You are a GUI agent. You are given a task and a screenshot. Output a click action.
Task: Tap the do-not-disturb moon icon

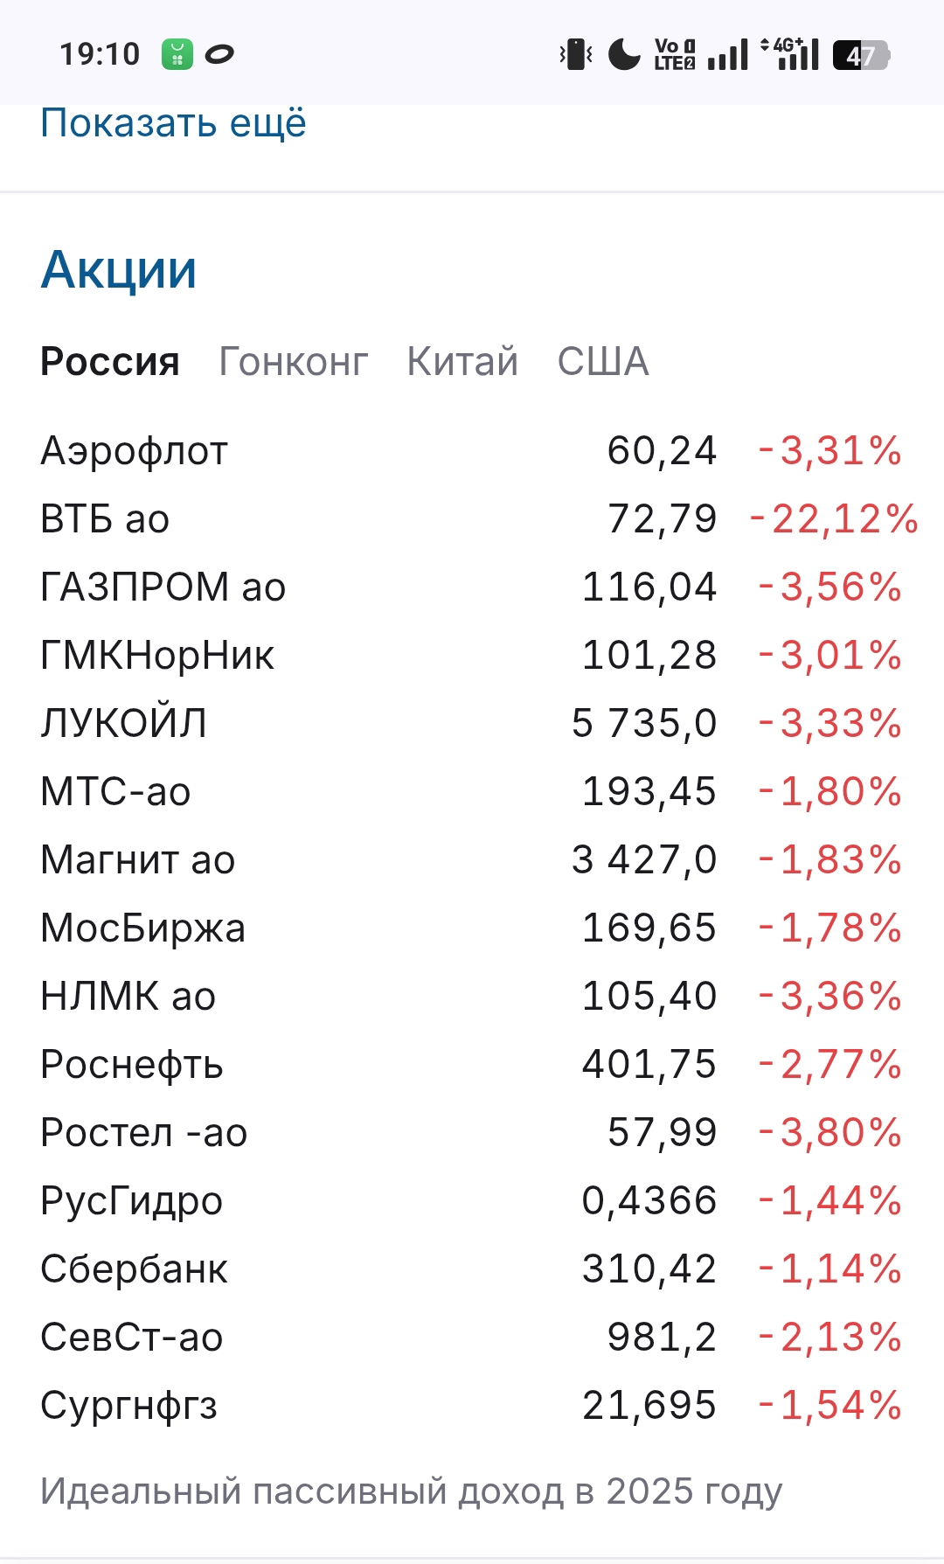tap(624, 54)
